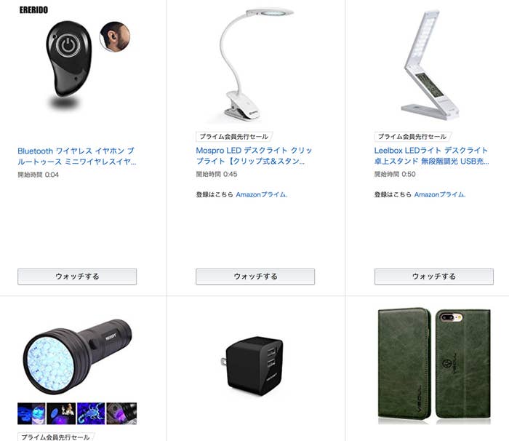Select the fourth UV flashlight sample thumbnail
Screen dimensions: 509x441
pyautogui.click(x=121, y=413)
